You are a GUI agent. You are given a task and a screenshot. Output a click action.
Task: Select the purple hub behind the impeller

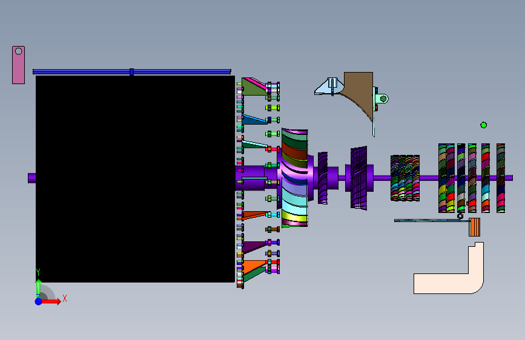[x=311, y=178]
